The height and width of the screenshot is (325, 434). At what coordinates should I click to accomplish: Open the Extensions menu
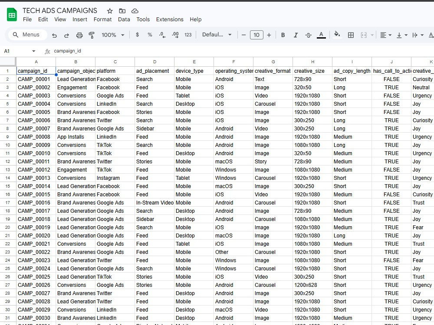pyautogui.click(x=170, y=19)
